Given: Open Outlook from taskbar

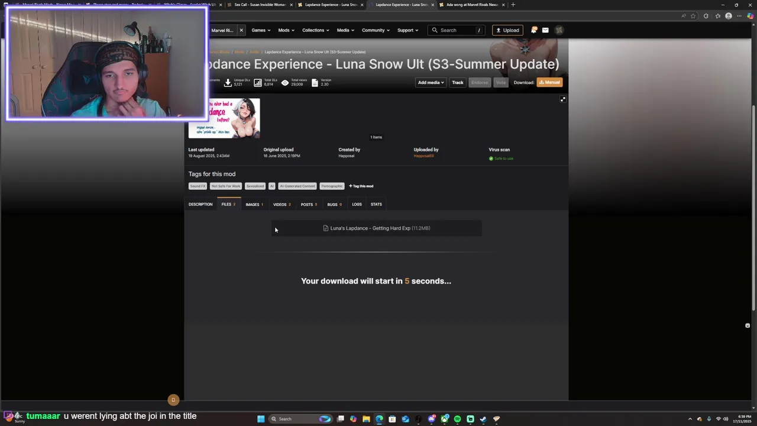Looking at the screenshot, I should (x=405, y=419).
